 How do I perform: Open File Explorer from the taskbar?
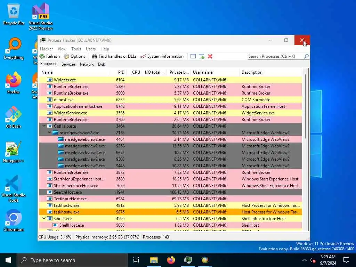pyautogui.click(x=154, y=260)
